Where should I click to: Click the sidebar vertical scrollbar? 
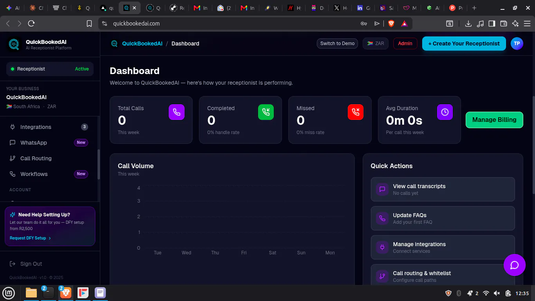(99, 164)
